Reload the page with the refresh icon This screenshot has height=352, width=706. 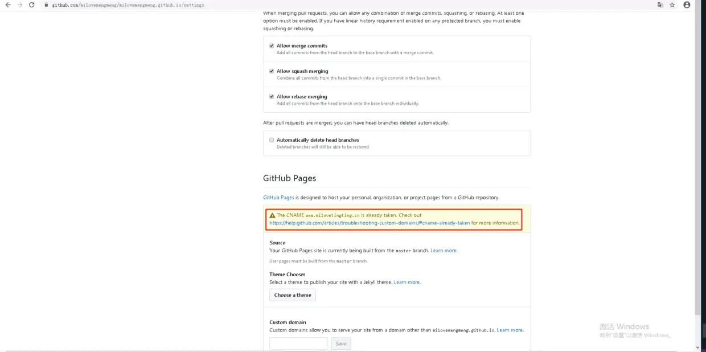32,5
